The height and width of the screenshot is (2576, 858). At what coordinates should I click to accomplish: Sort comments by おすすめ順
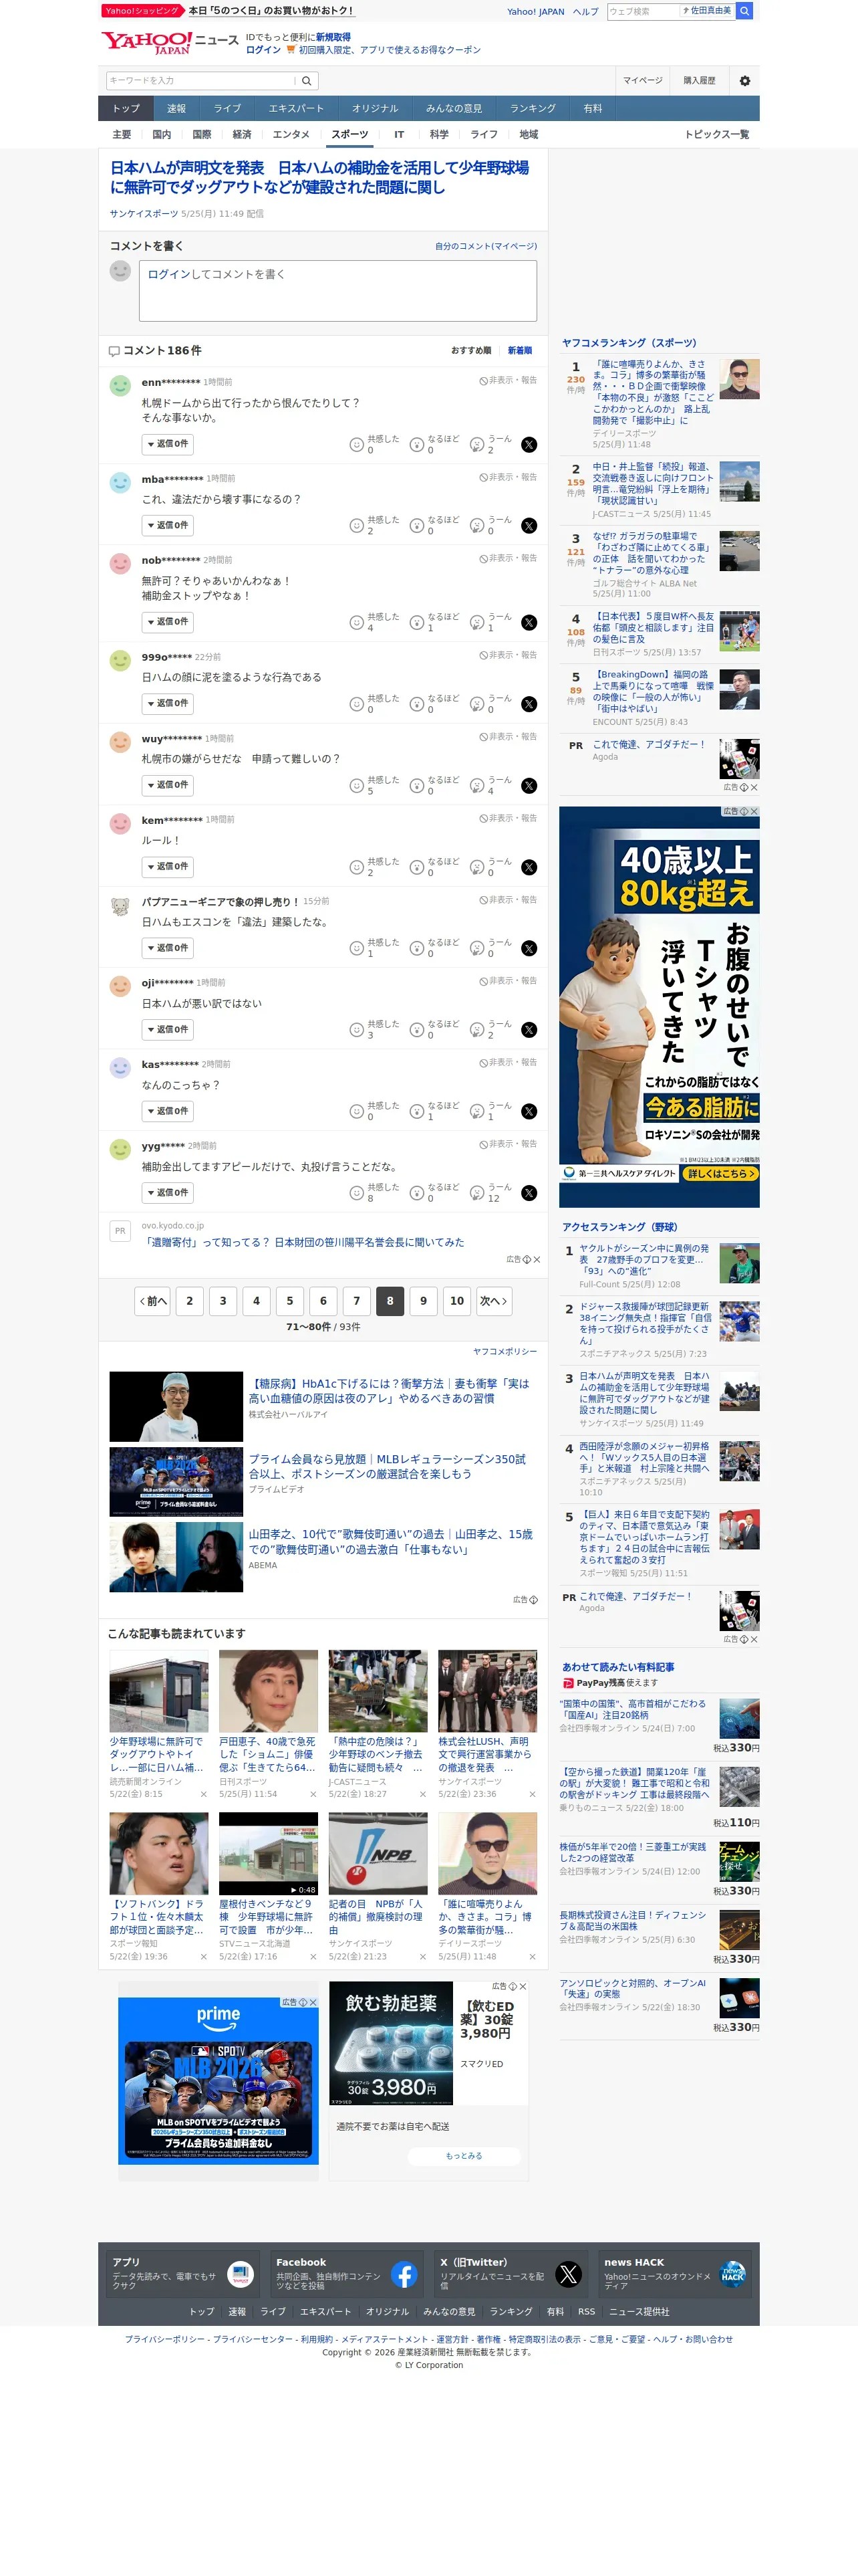click(472, 351)
